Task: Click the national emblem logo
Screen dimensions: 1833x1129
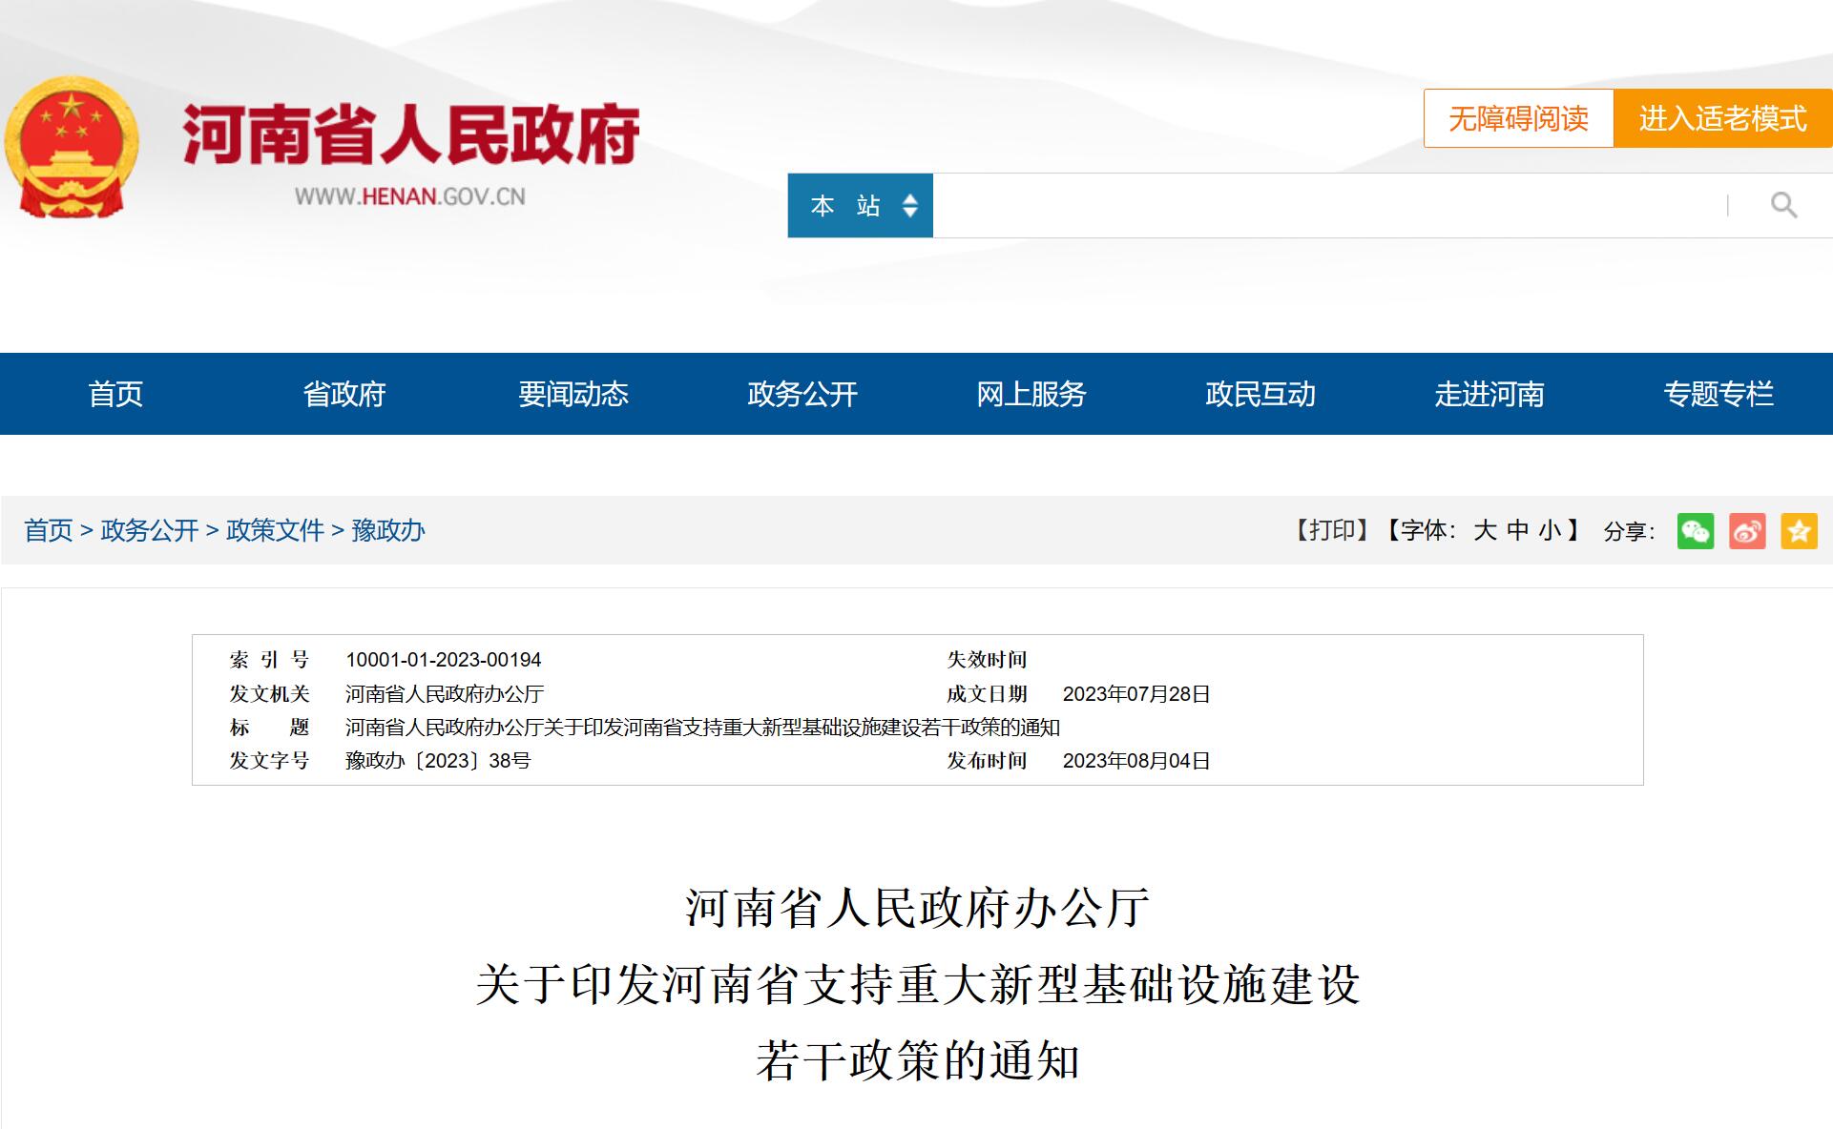Action: (x=72, y=148)
